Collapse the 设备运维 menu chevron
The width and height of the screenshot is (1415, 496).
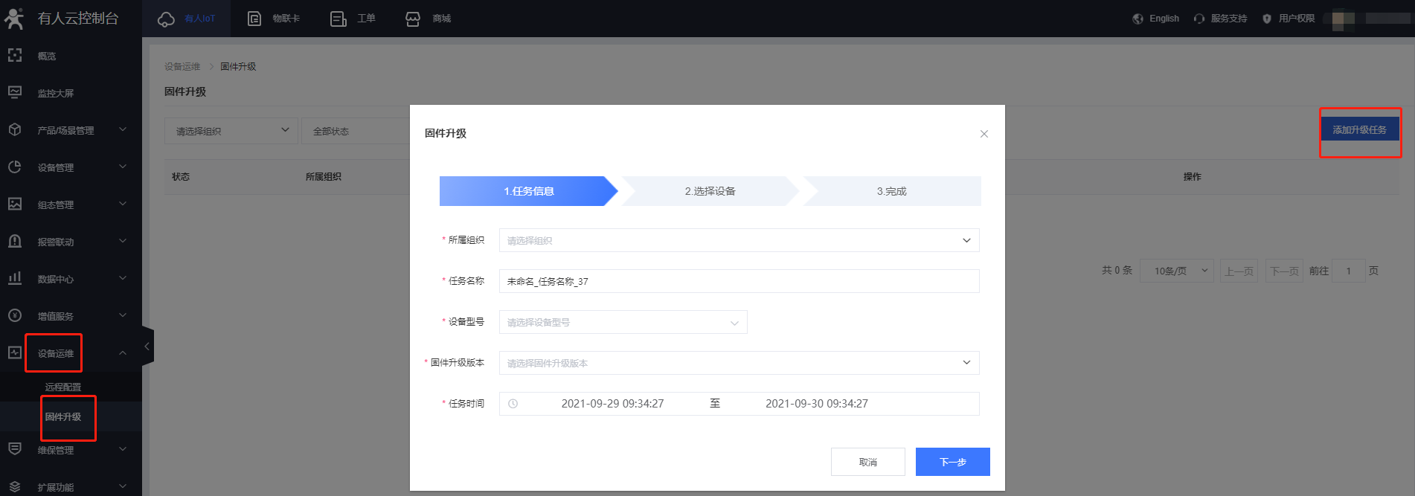(123, 352)
